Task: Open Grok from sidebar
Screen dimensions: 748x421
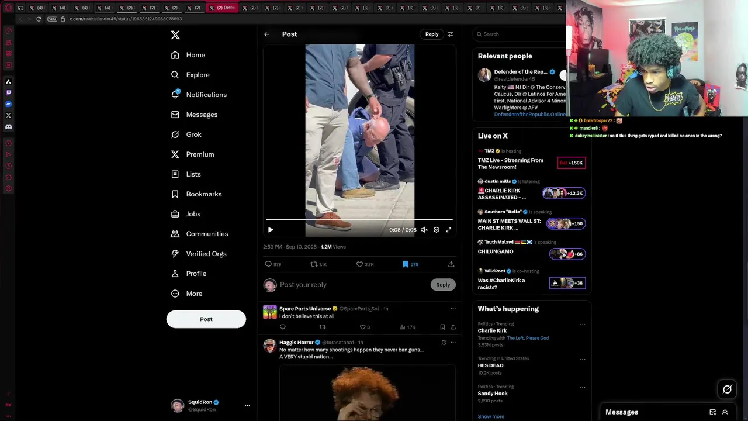Action: click(186, 134)
